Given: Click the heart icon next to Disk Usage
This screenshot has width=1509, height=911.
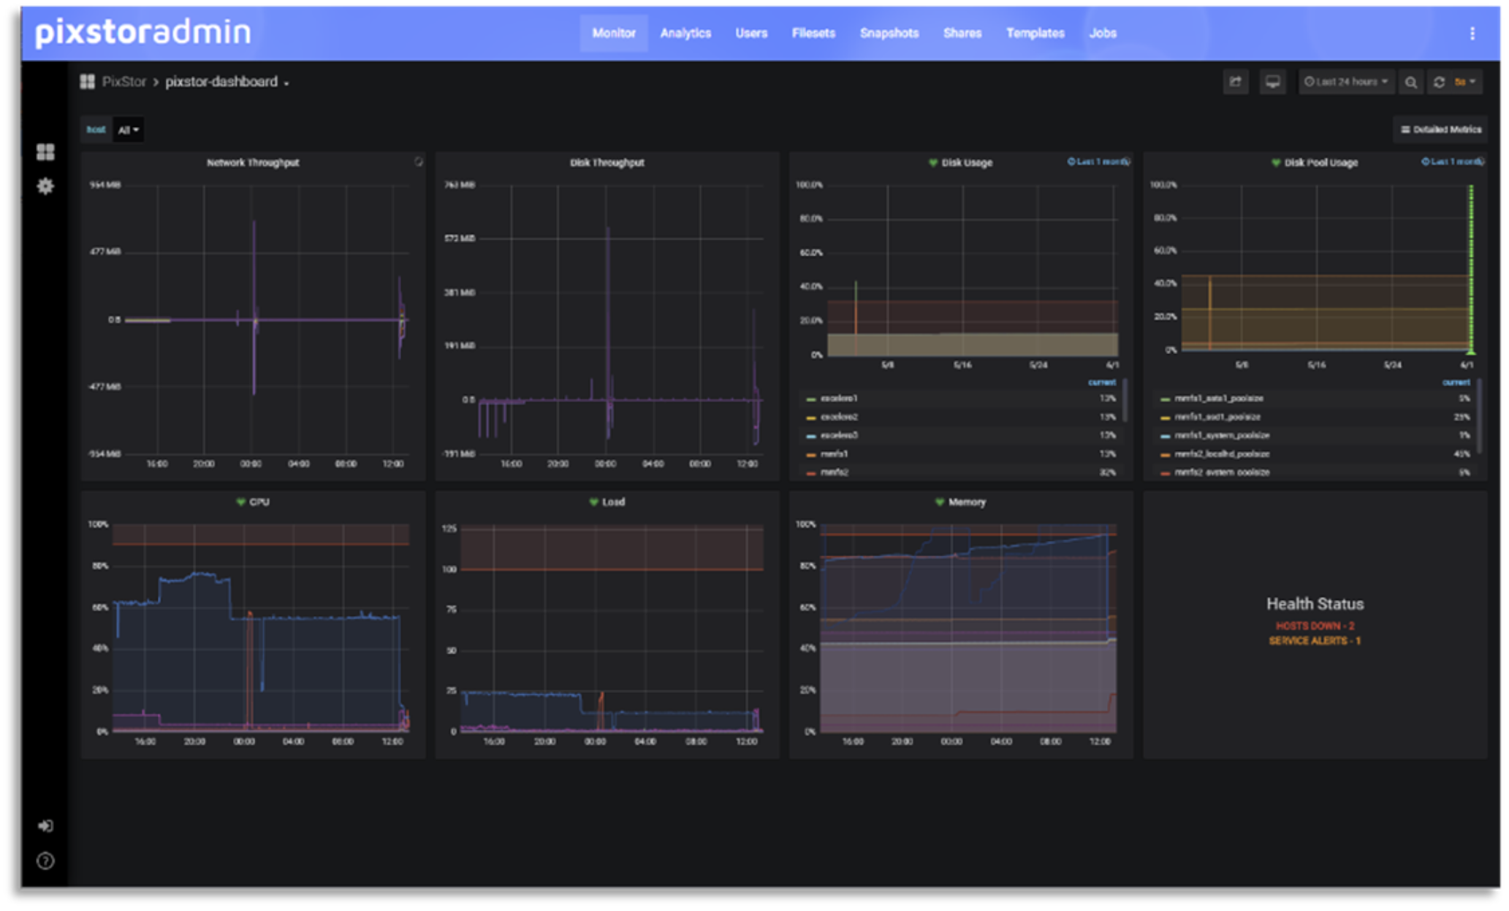Looking at the screenshot, I should (x=933, y=162).
